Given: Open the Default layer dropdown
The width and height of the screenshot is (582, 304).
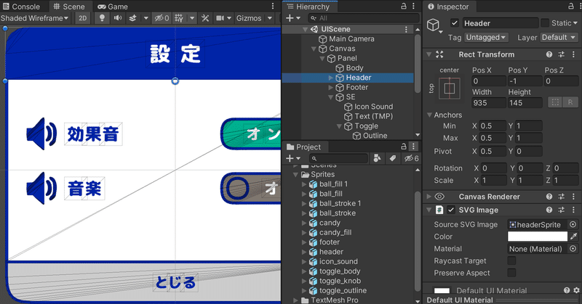Looking at the screenshot, I should pos(558,38).
